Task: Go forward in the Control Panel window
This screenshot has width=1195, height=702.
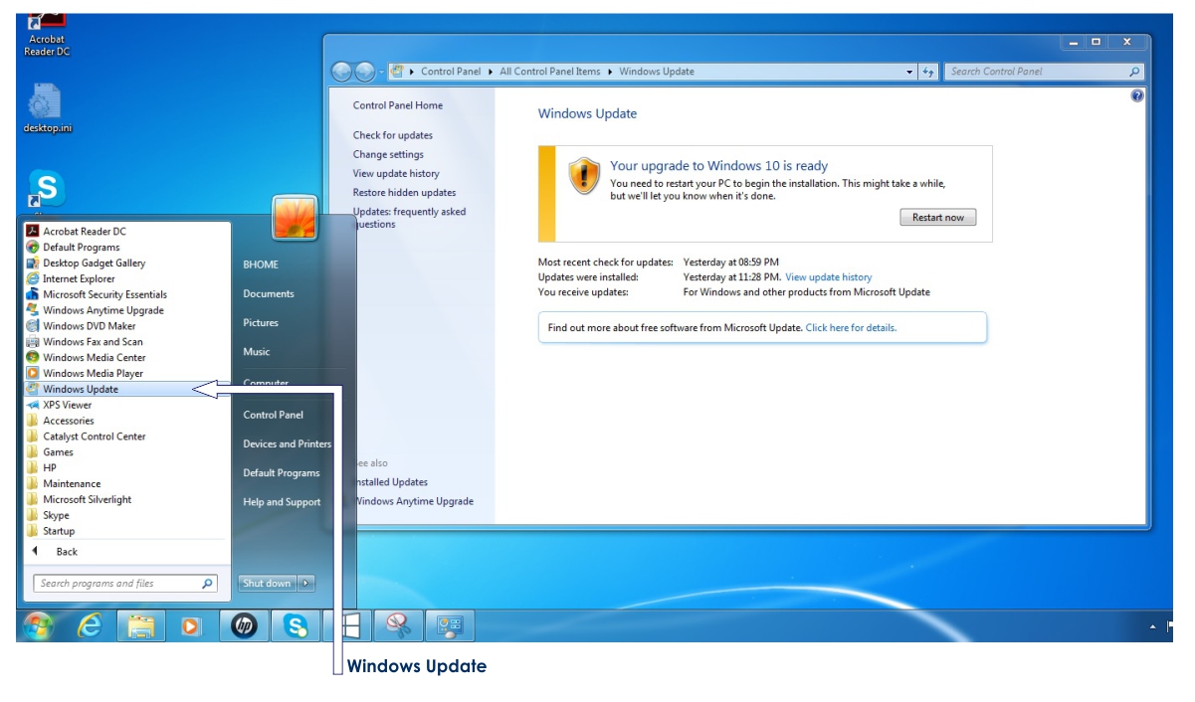Action: coord(365,72)
